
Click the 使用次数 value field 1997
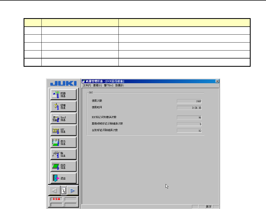[189, 101]
